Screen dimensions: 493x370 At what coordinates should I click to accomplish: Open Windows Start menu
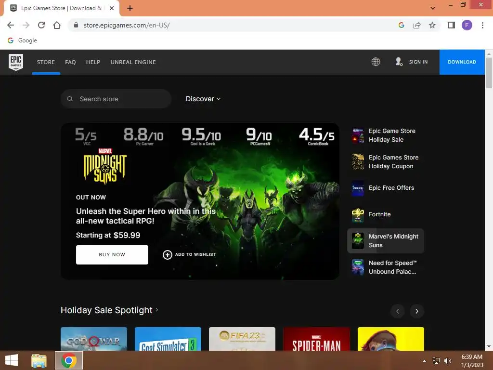(12, 360)
